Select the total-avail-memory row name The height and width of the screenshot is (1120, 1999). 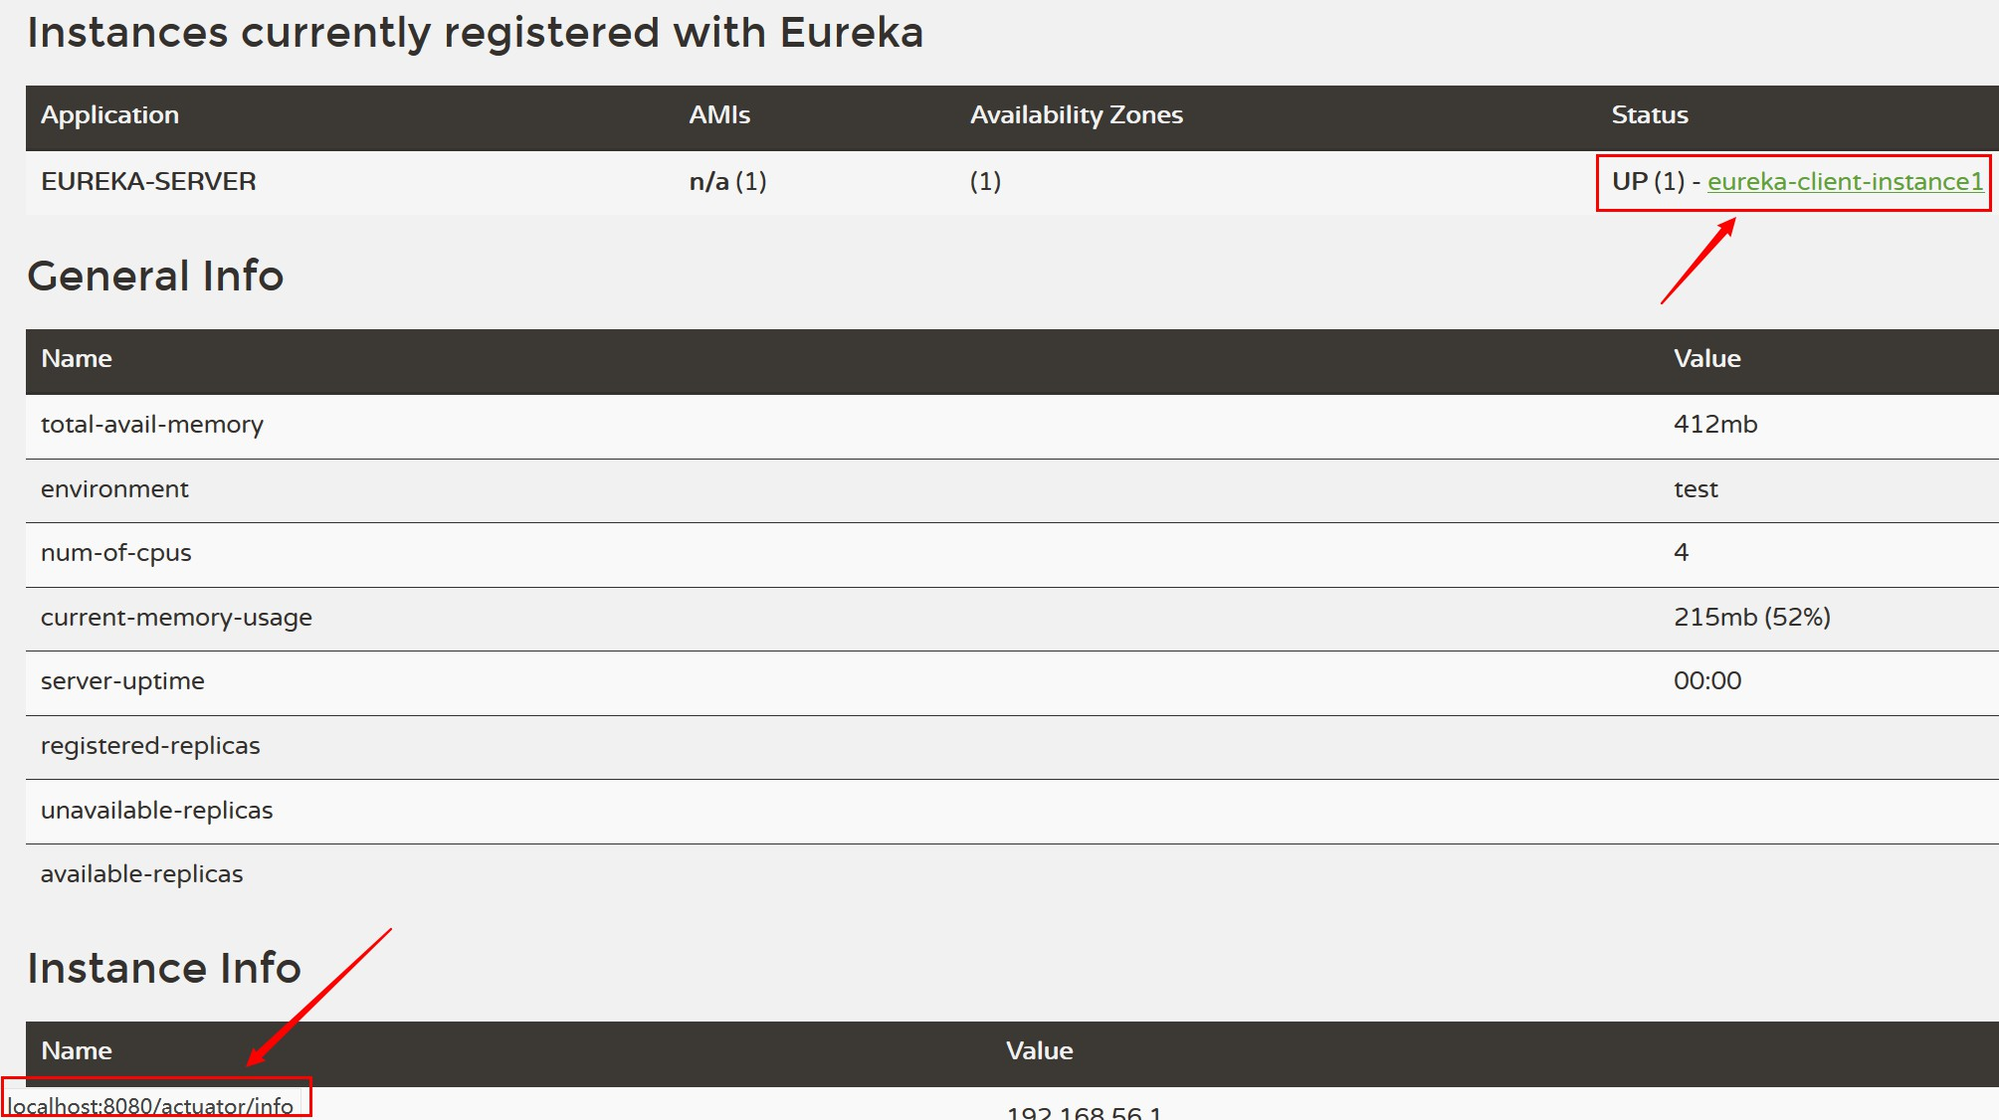click(x=152, y=425)
